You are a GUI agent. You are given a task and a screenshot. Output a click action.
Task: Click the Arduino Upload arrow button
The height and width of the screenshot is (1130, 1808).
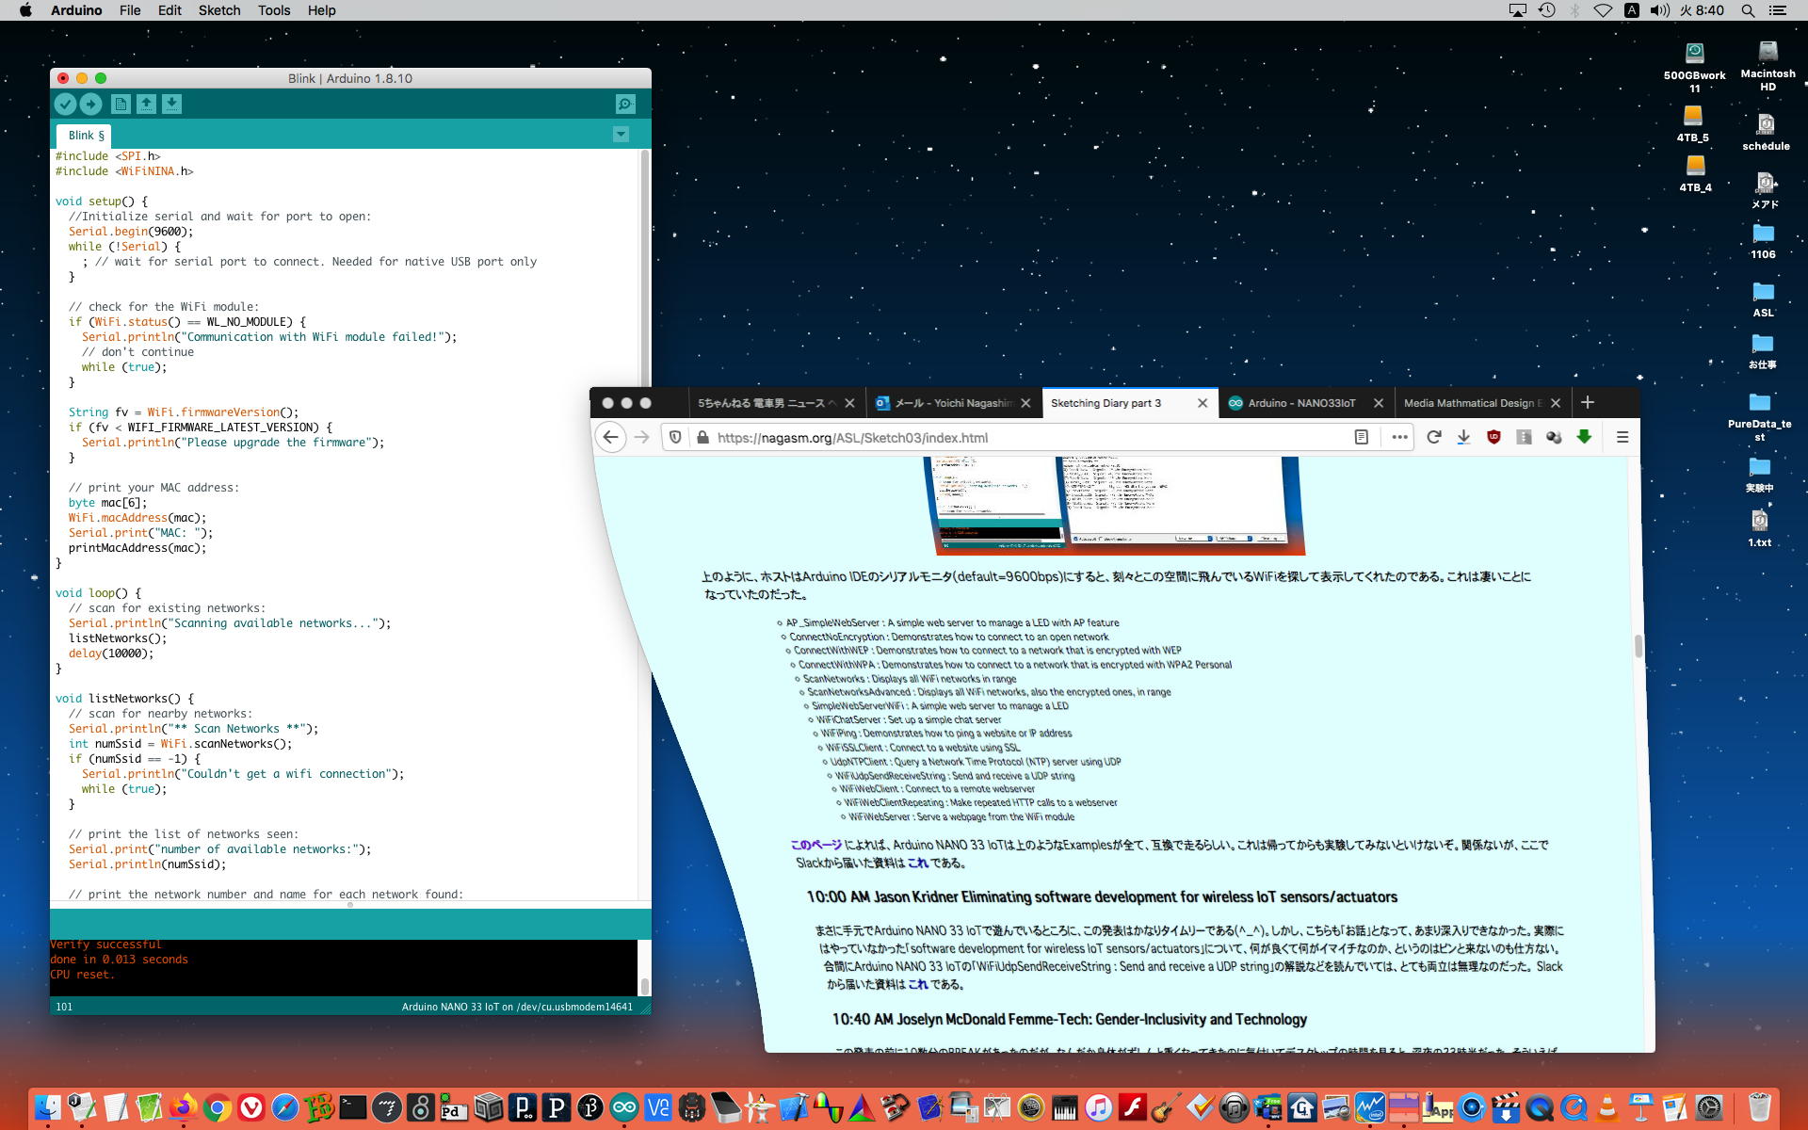(x=90, y=105)
